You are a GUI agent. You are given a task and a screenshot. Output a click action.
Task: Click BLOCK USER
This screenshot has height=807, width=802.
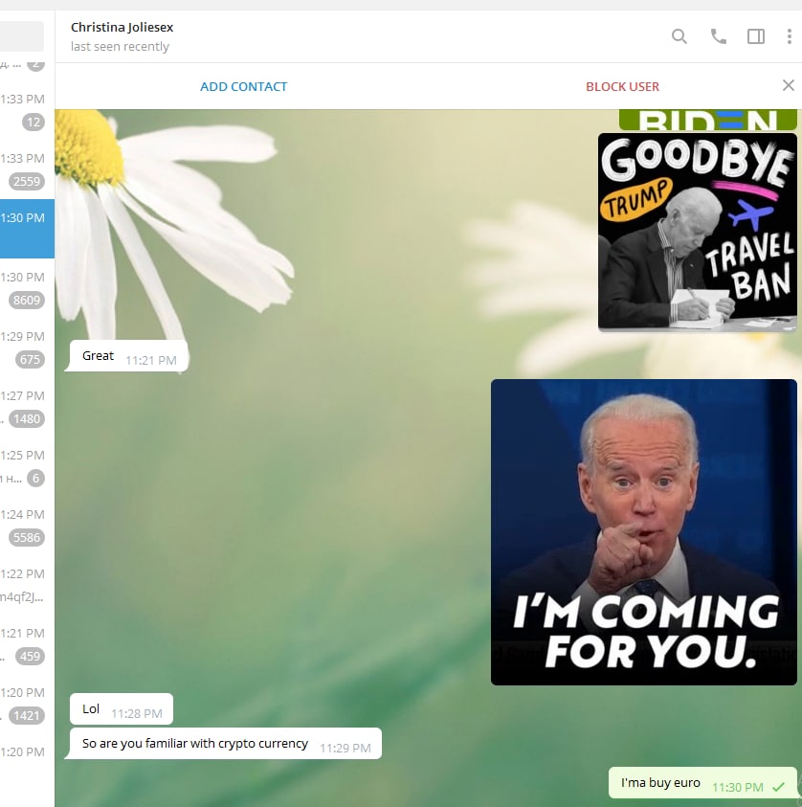622,86
